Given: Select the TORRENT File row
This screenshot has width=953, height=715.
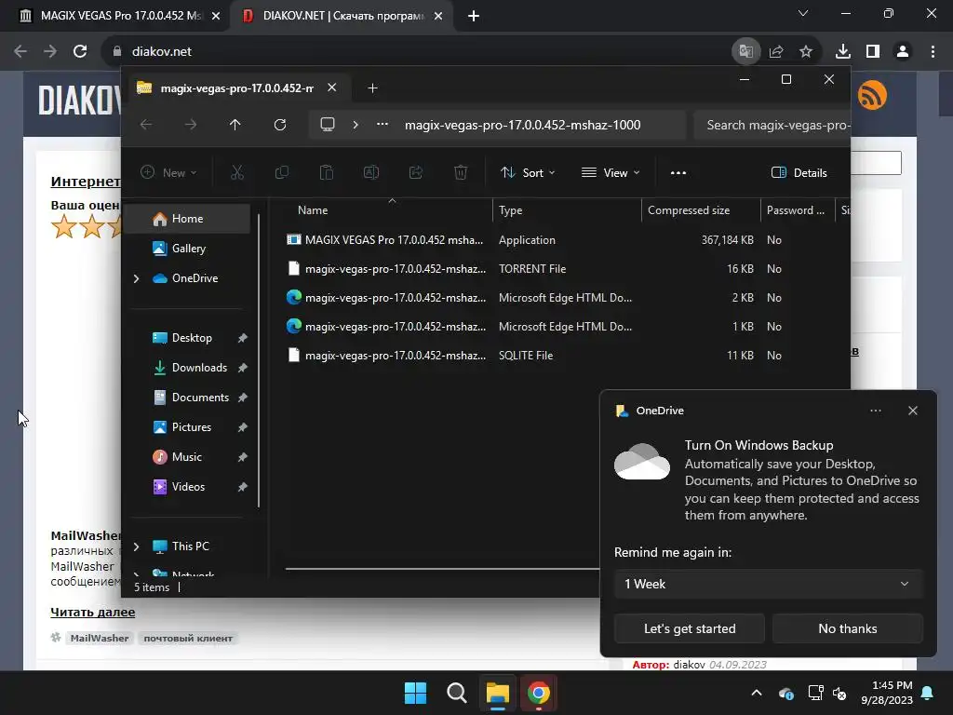Looking at the screenshot, I should [x=535, y=269].
